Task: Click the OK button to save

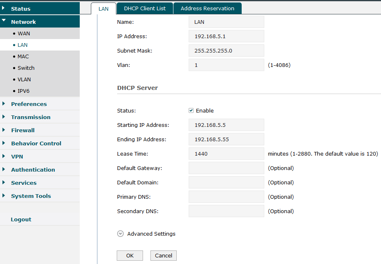Action: pos(129,255)
